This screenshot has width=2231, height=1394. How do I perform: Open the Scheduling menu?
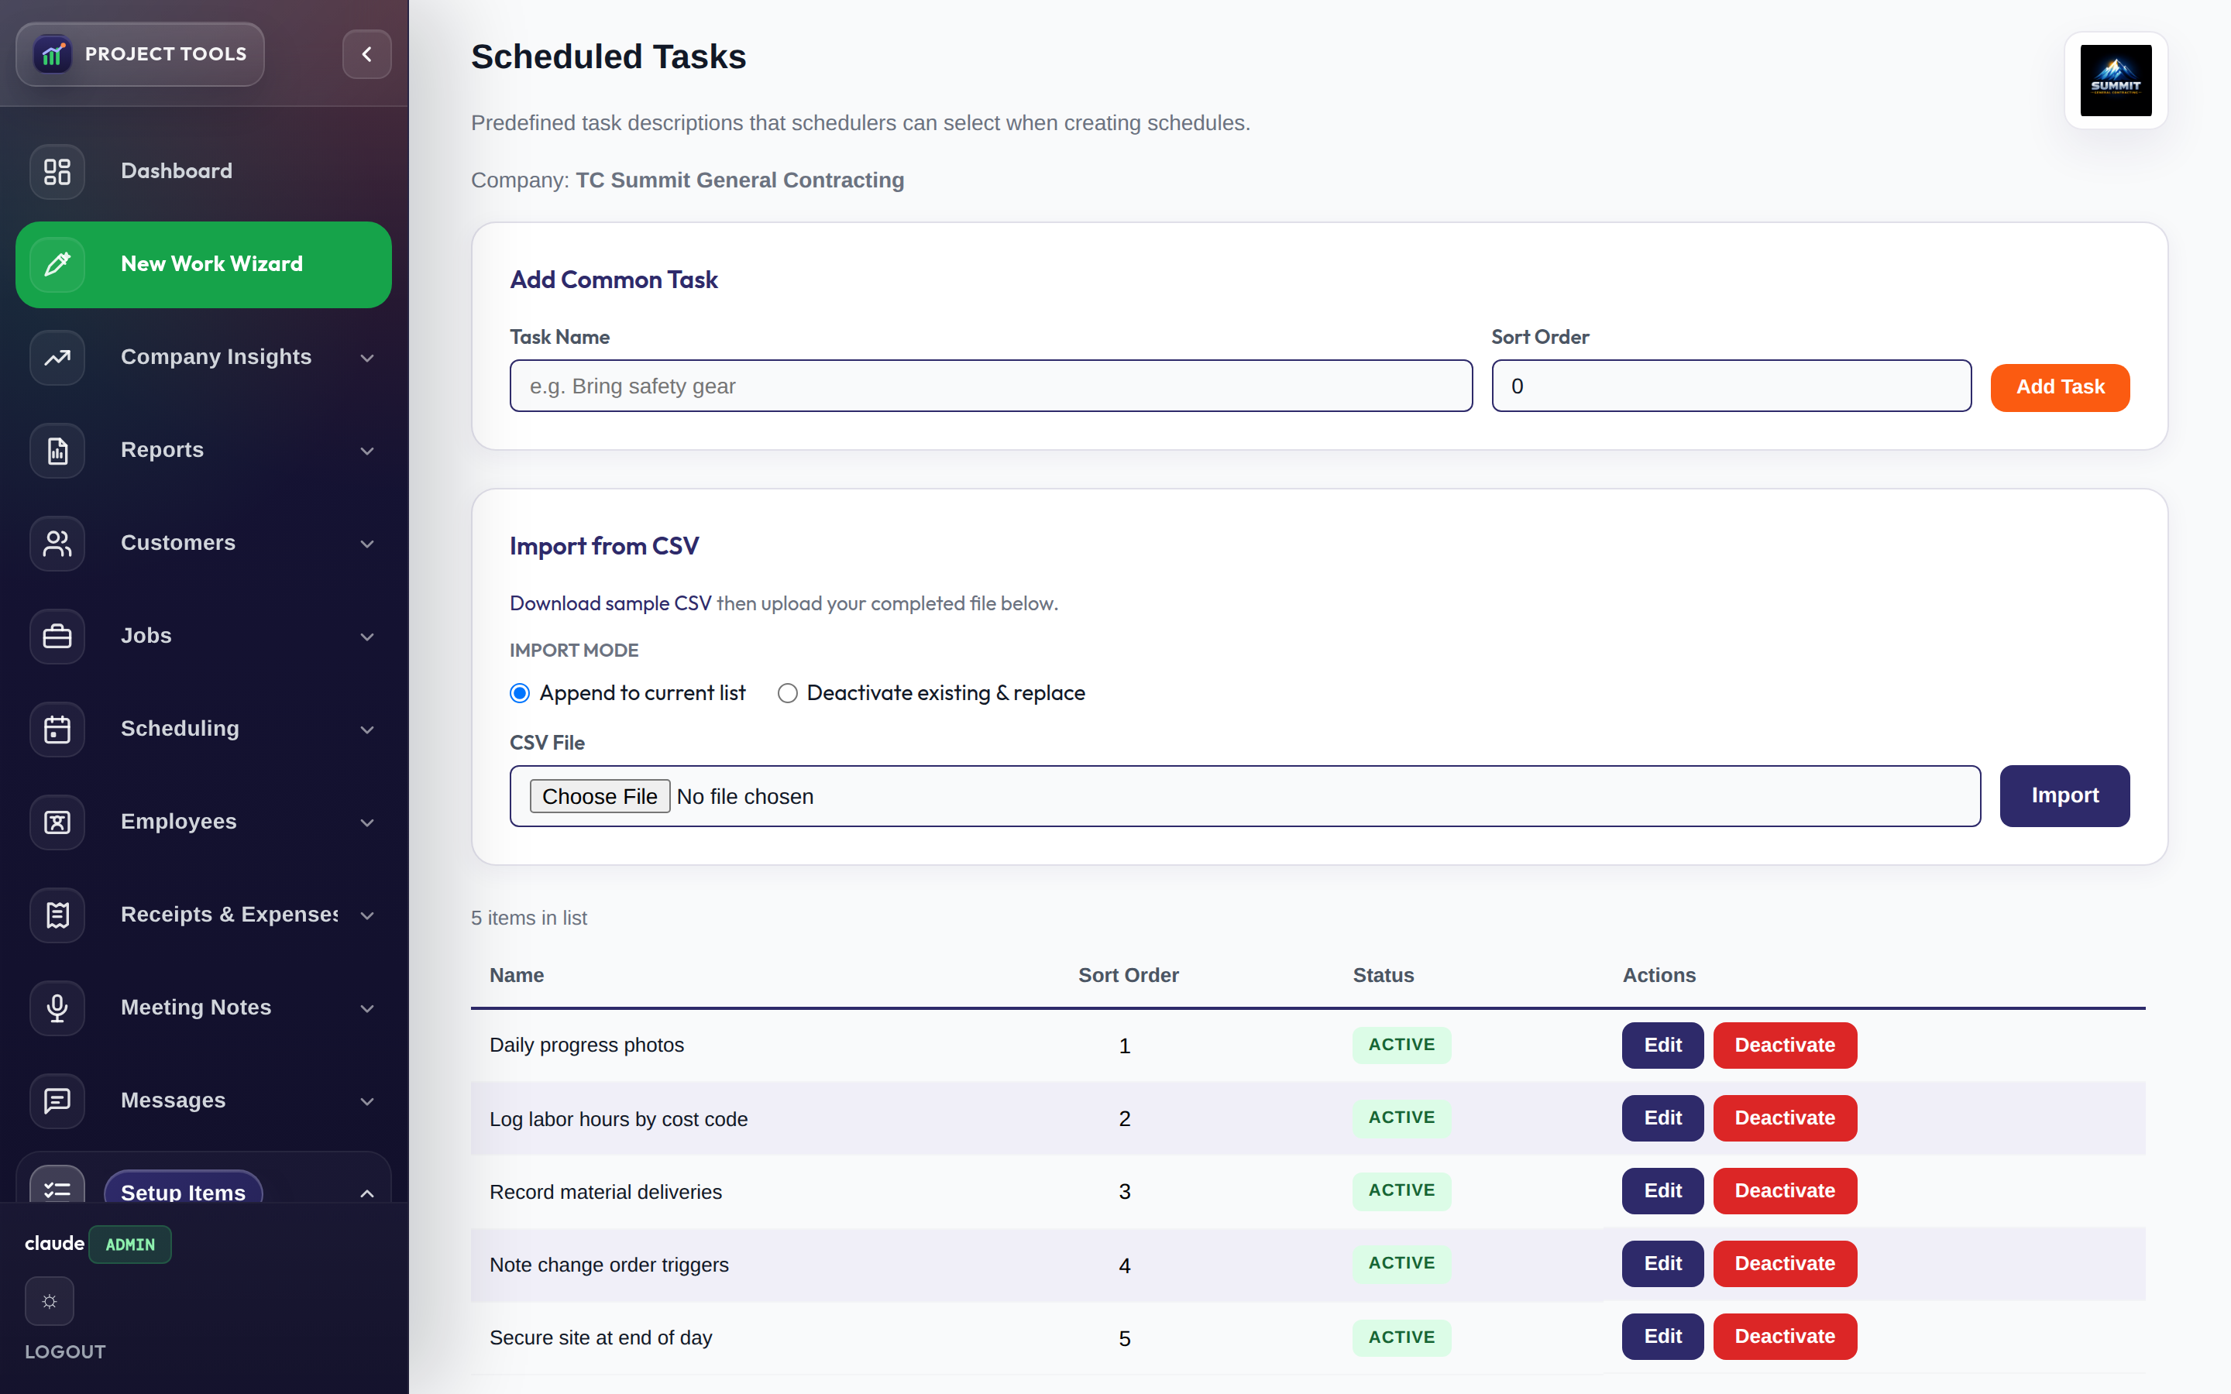(x=204, y=730)
